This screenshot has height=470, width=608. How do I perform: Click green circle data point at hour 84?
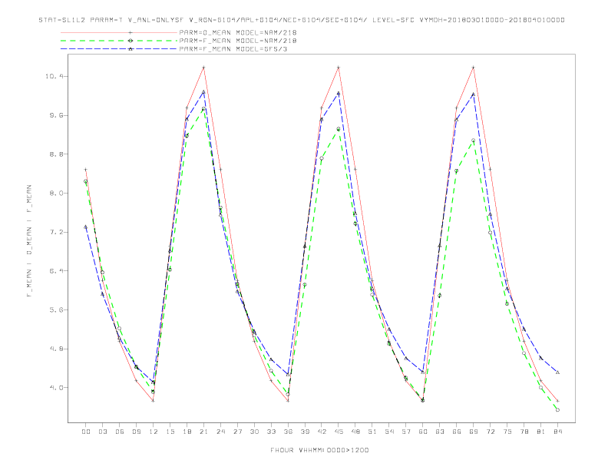click(x=557, y=410)
